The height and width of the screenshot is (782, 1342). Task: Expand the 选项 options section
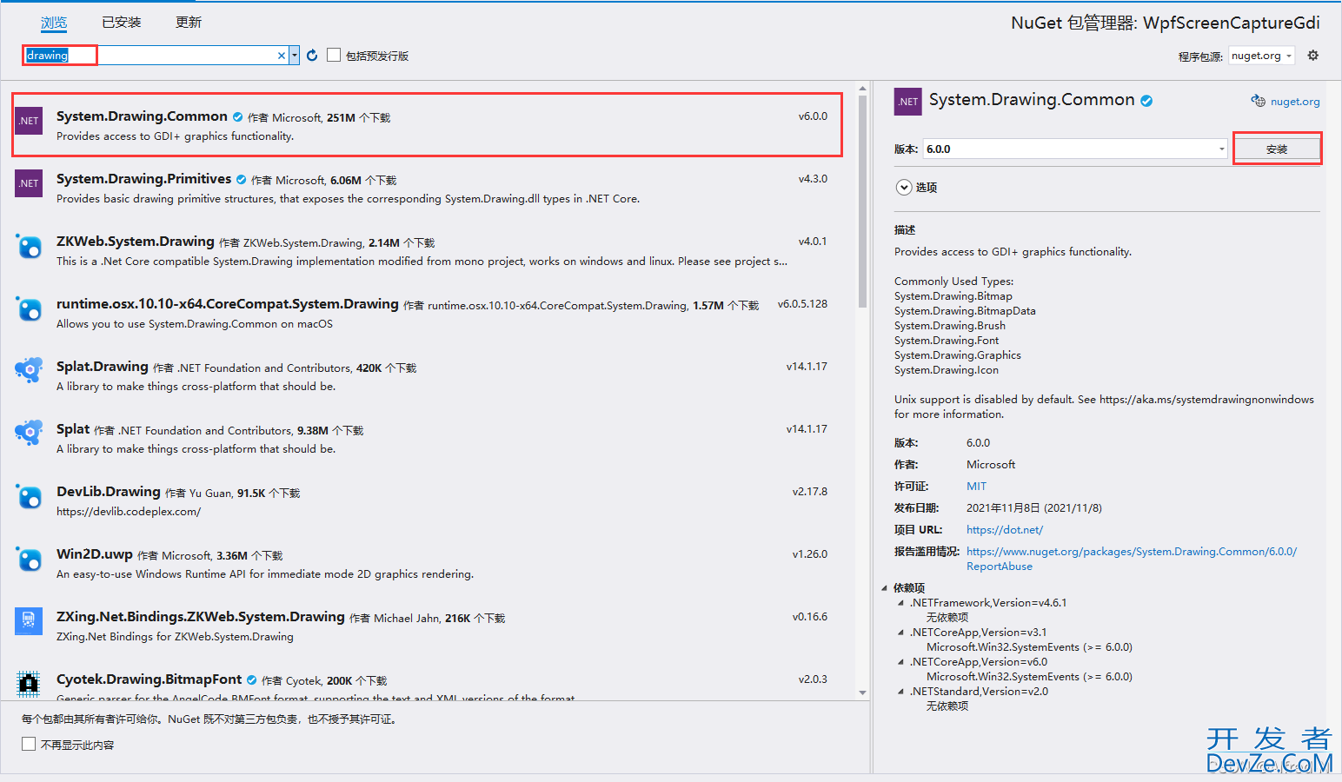pos(904,187)
